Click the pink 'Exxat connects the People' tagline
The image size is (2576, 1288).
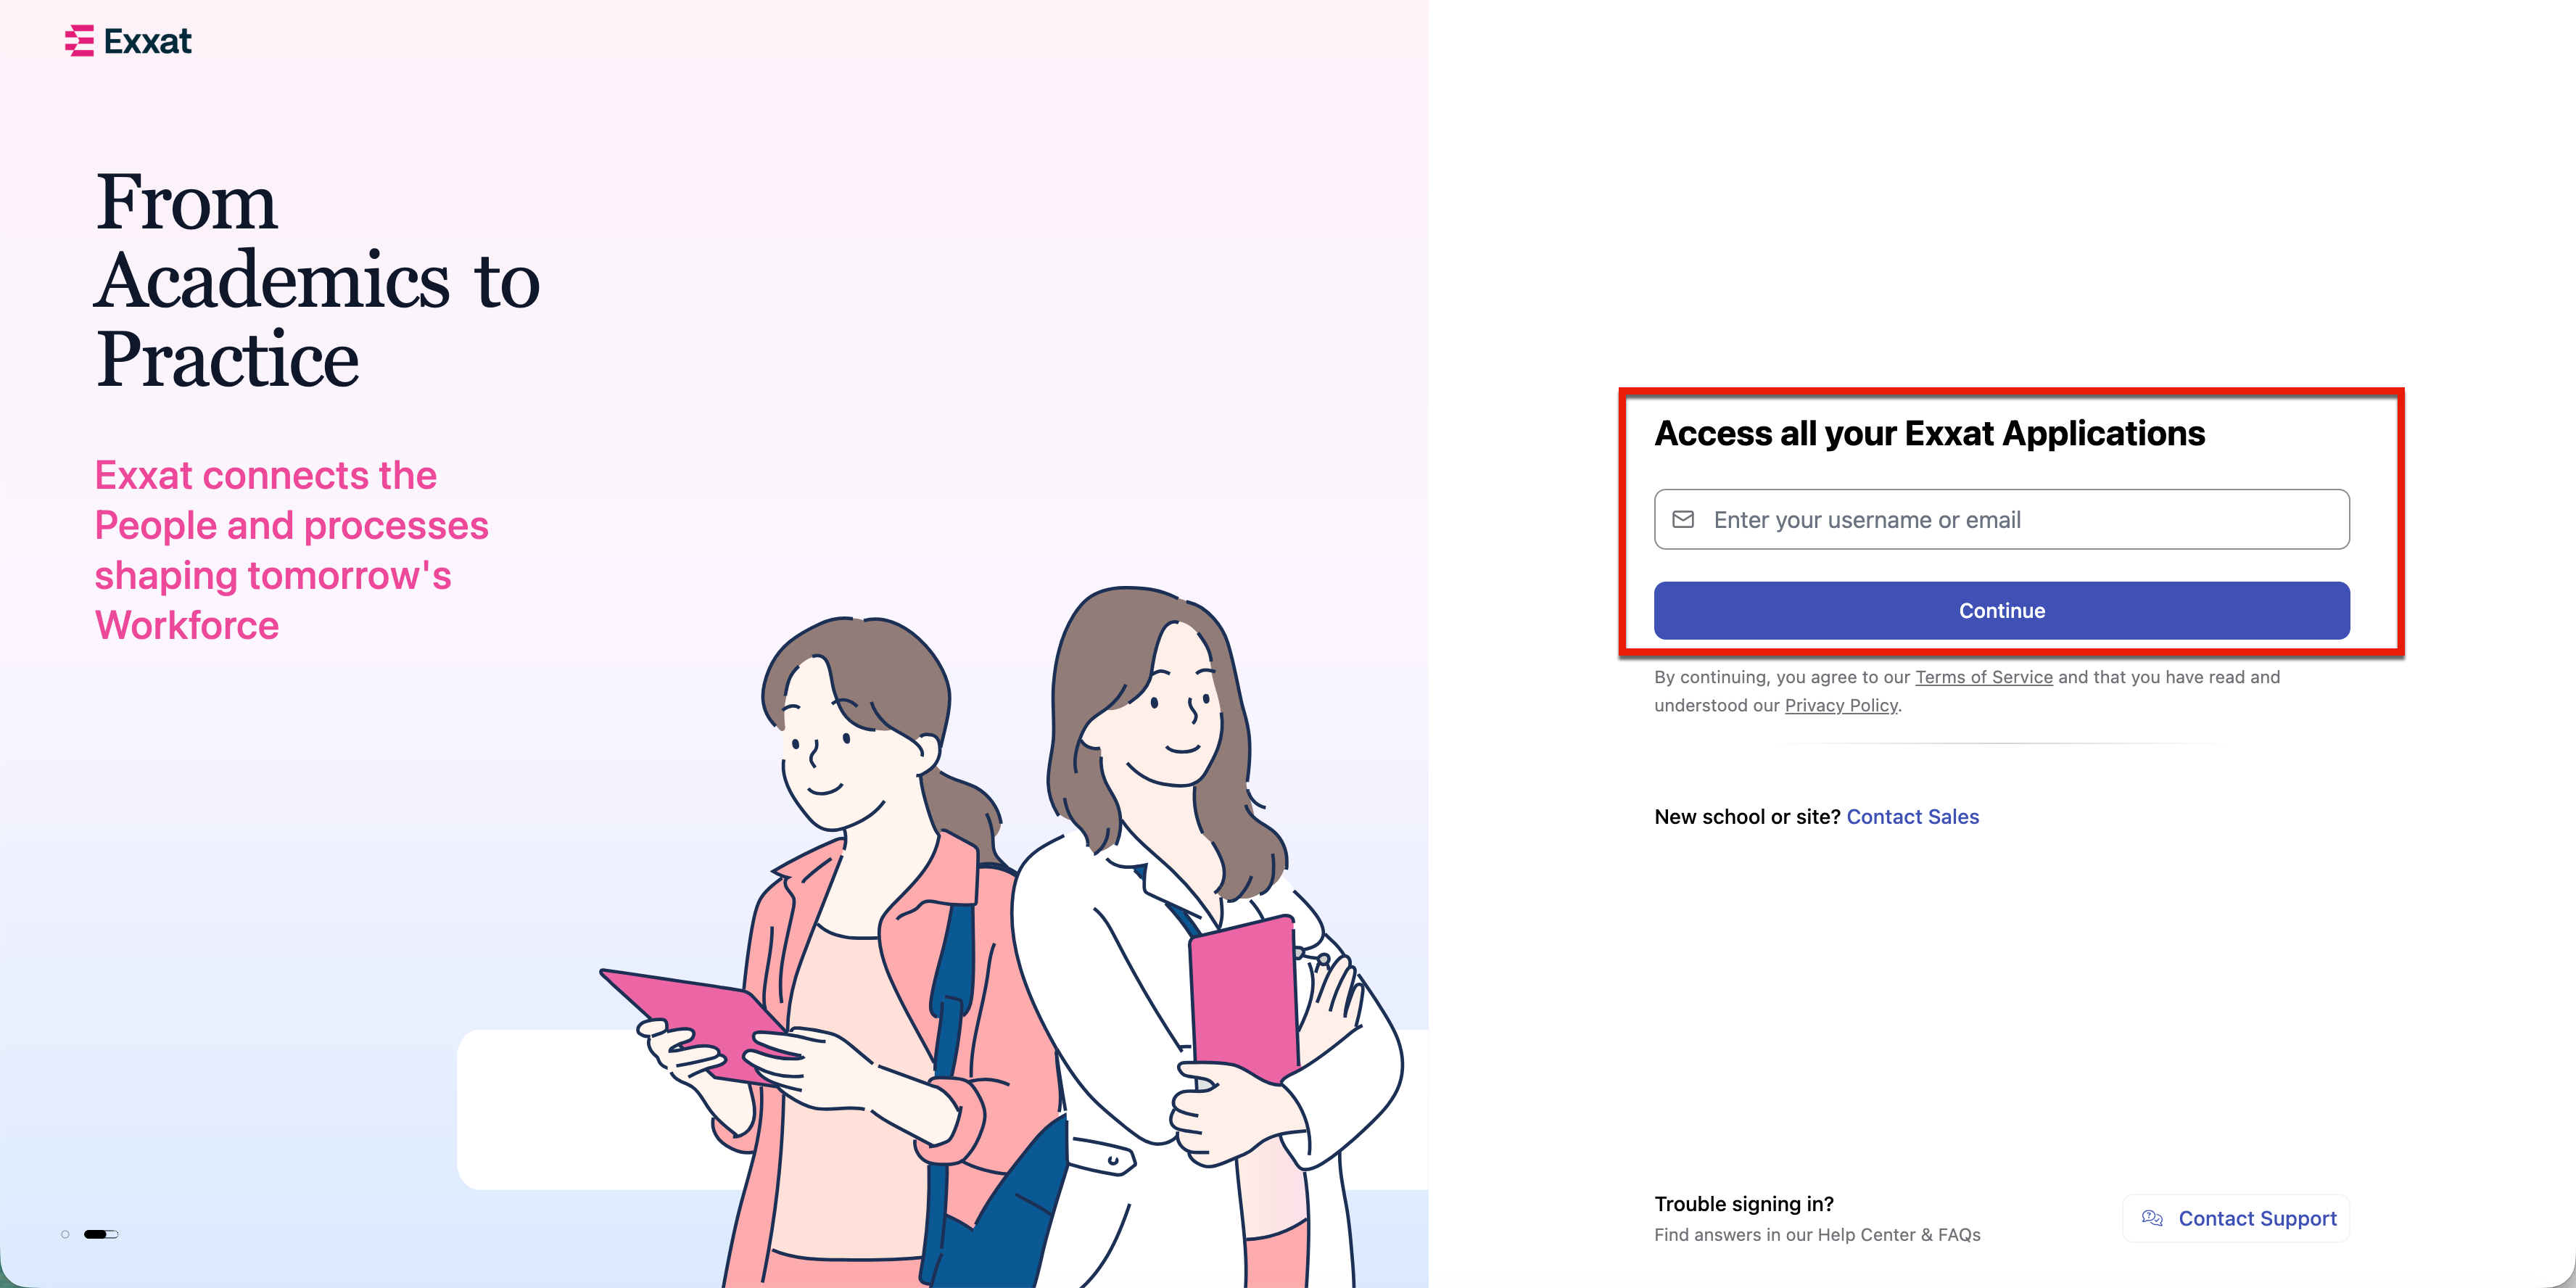click(291, 550)
